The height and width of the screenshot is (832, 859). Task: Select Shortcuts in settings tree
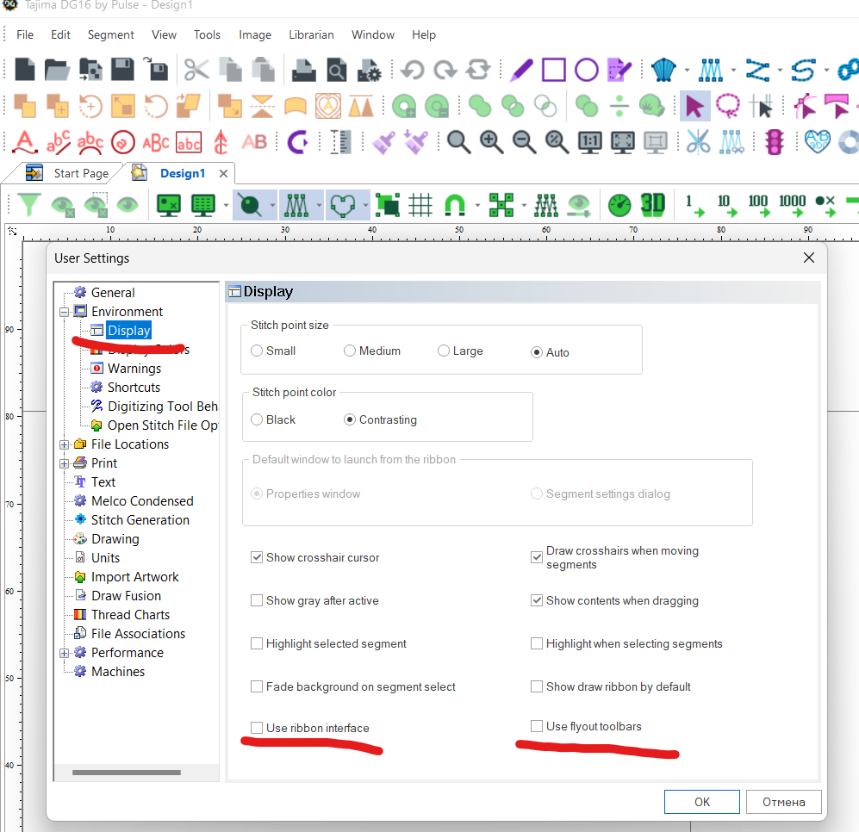point(134,388)
